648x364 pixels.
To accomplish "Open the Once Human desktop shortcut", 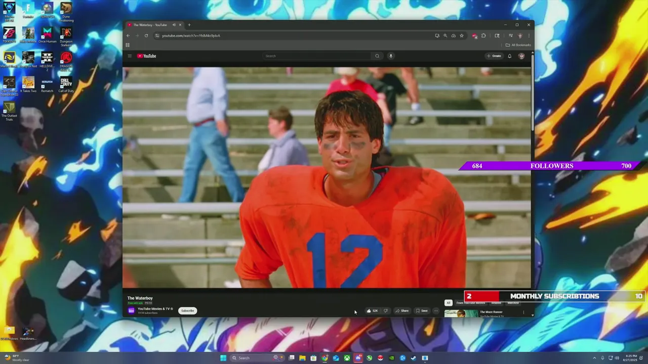I will click(47, 35).
